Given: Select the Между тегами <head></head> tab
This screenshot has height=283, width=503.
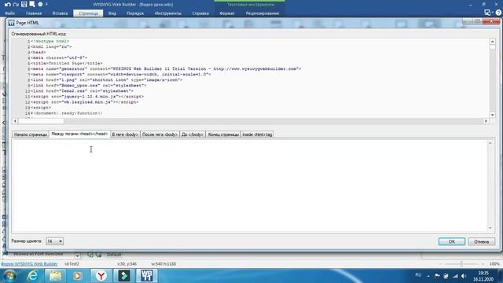Looking at the screenshot, I should [x=79, y=134].
